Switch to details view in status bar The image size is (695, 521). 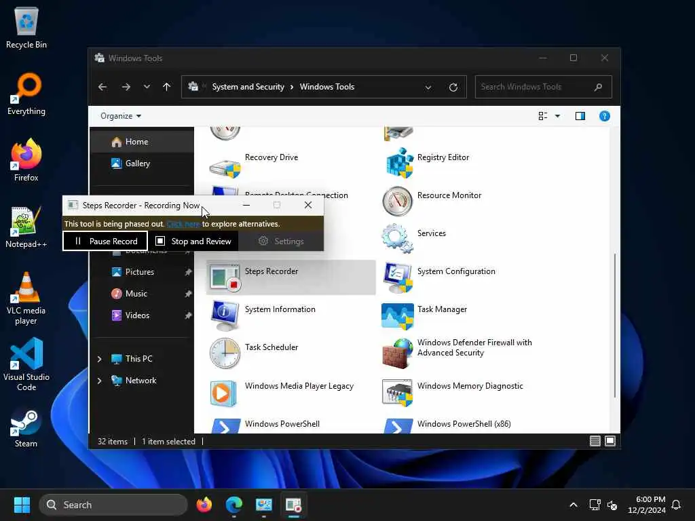(595, 441)
